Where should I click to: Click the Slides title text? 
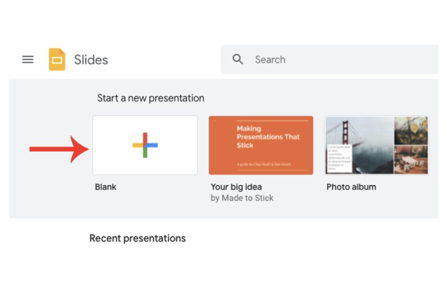(x=91, y=60)
